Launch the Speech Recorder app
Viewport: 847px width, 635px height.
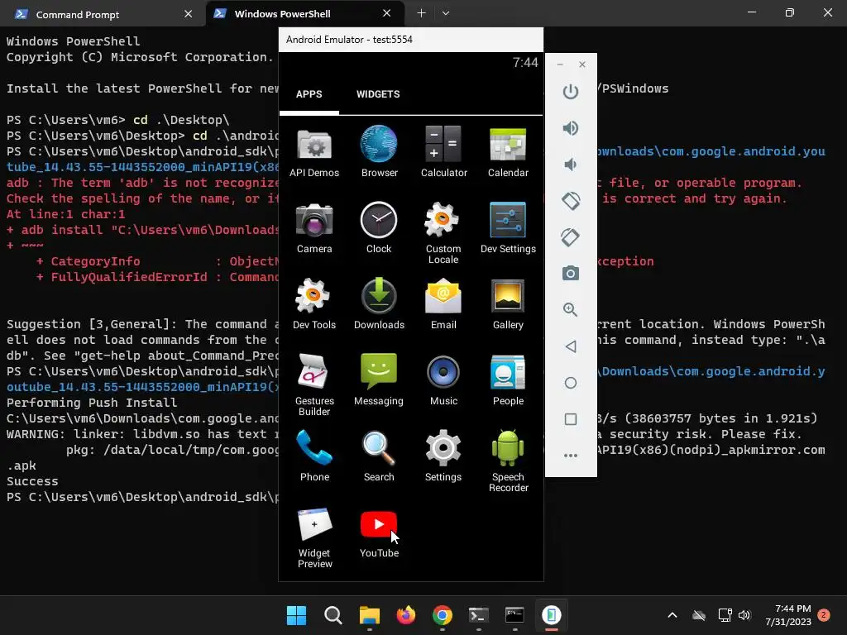508,461
